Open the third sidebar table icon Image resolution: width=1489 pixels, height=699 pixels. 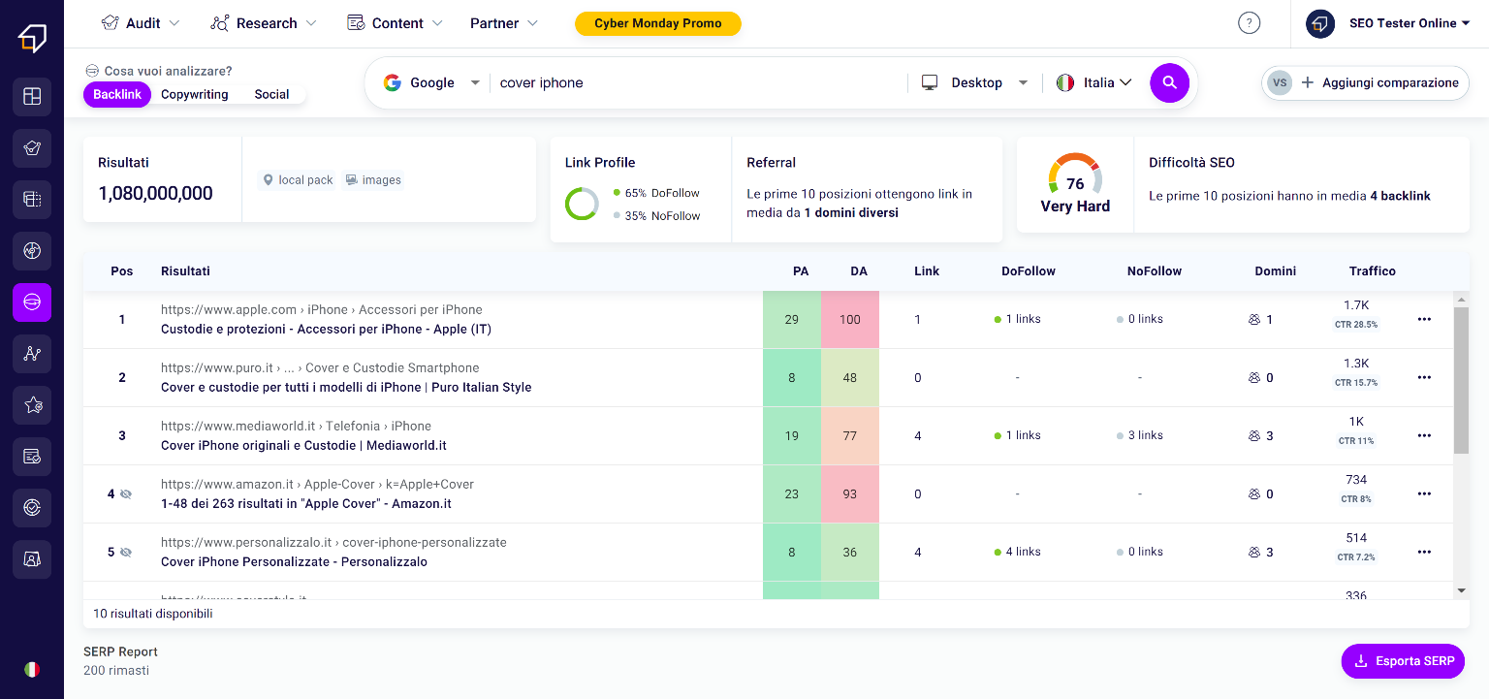point(32,199)
